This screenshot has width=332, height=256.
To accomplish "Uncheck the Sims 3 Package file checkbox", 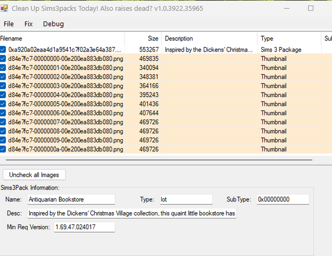I will coord(4,50).
